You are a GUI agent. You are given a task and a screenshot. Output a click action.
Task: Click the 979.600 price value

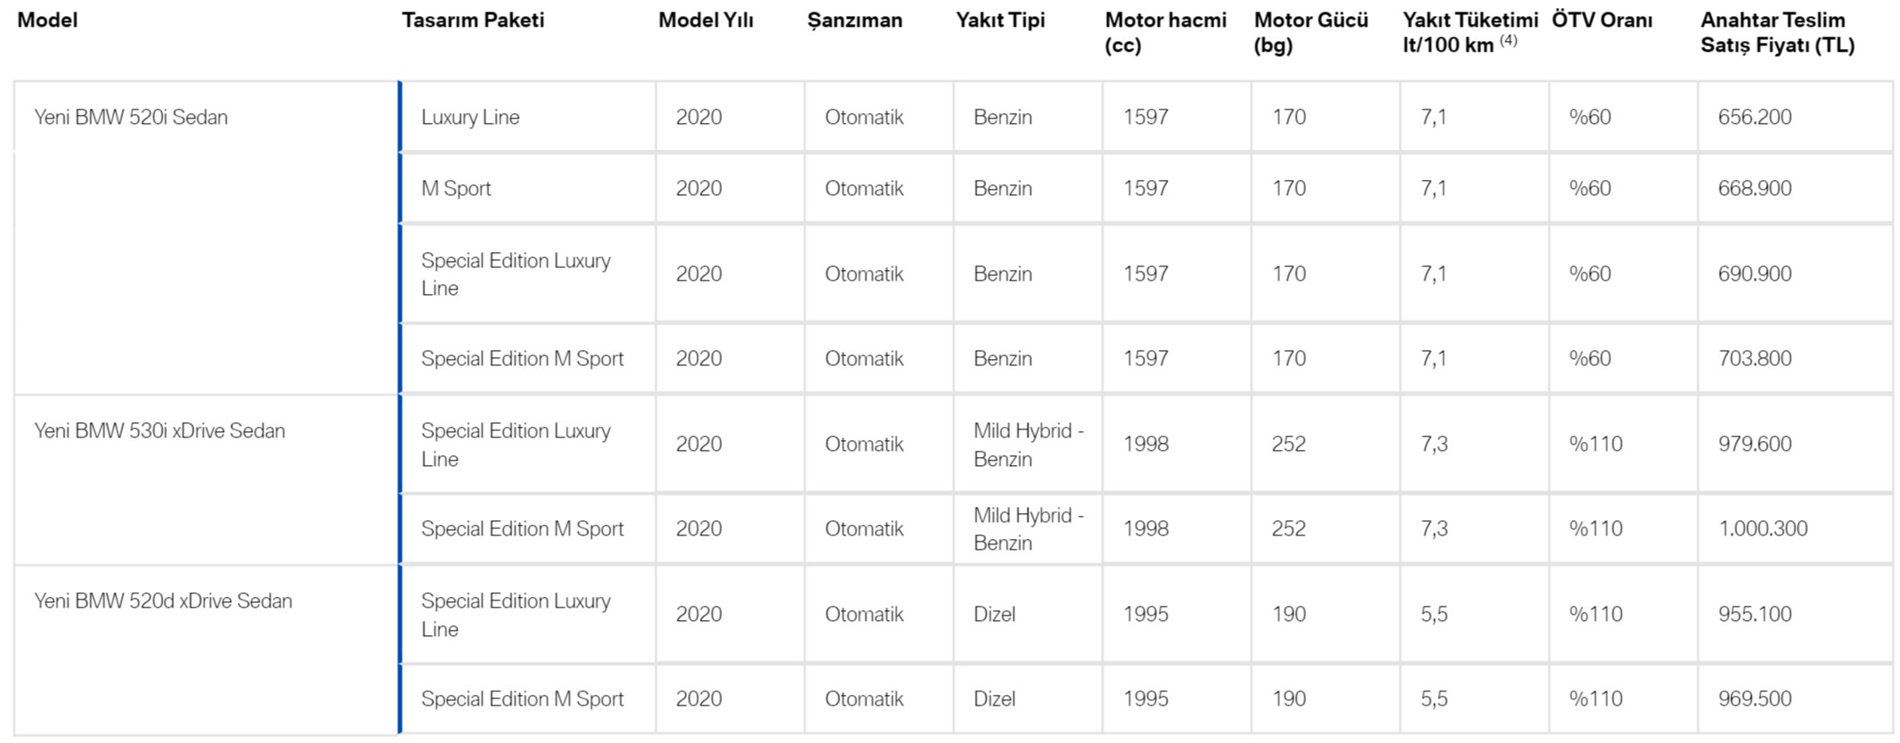[x=1754, y=444]
